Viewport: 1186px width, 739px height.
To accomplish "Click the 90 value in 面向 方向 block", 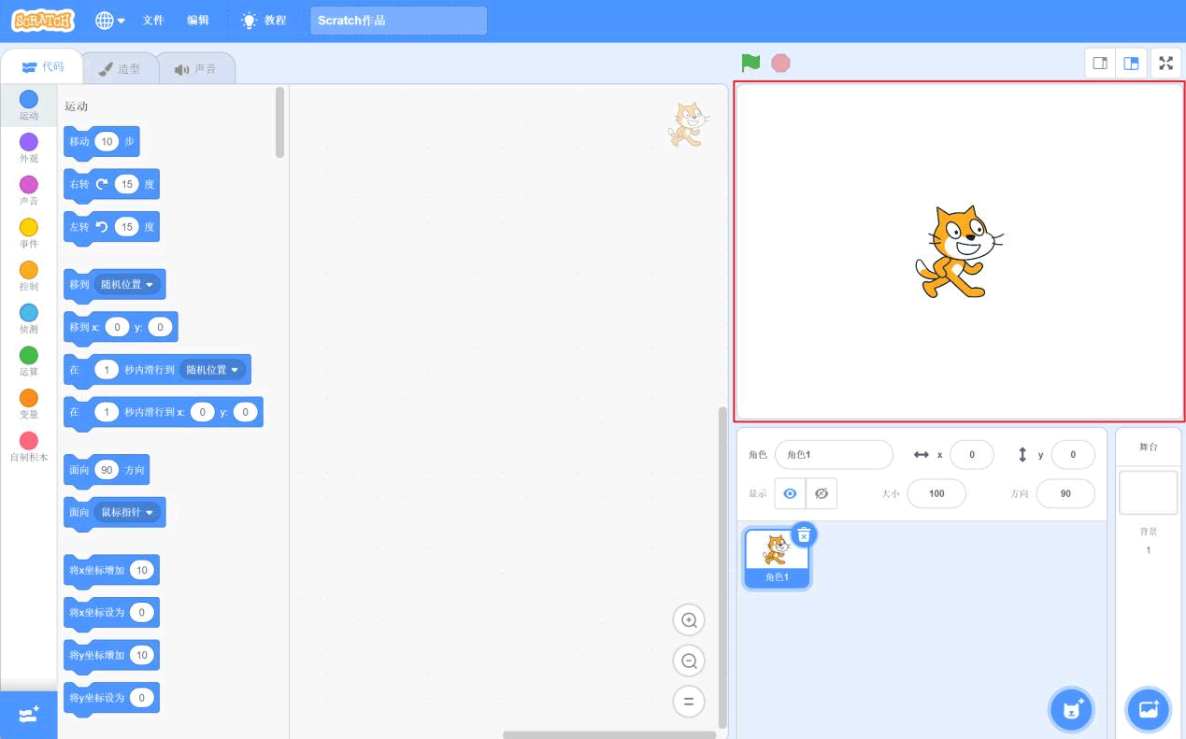I will point(107,470).
